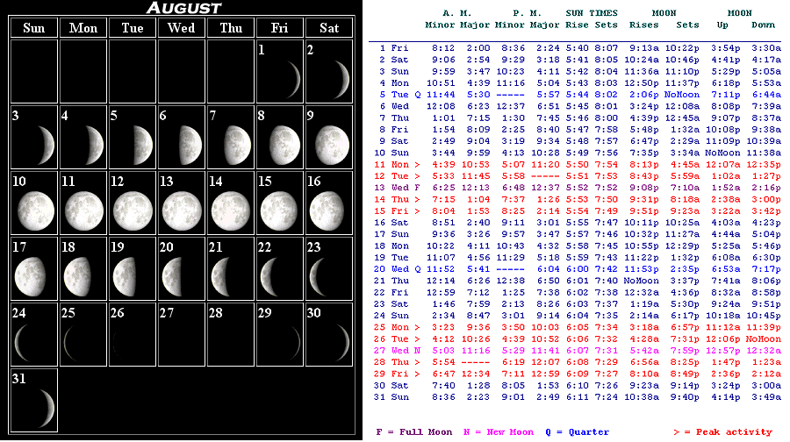
Task: Click the moon icon for August 17
Action: coord(35,276)
